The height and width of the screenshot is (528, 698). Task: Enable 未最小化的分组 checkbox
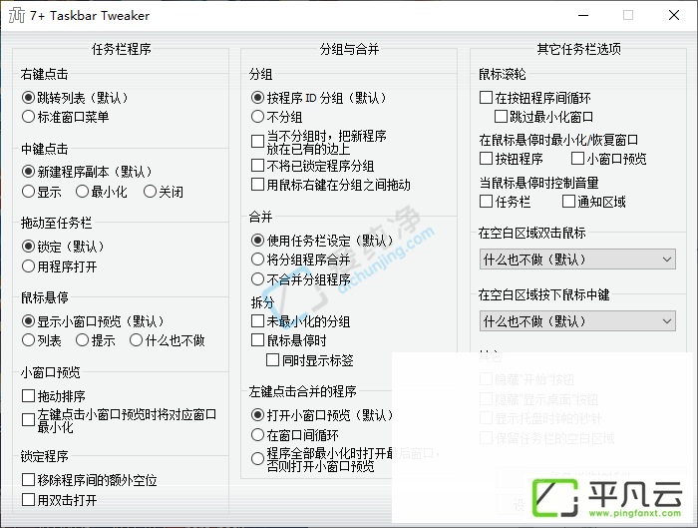257,320
